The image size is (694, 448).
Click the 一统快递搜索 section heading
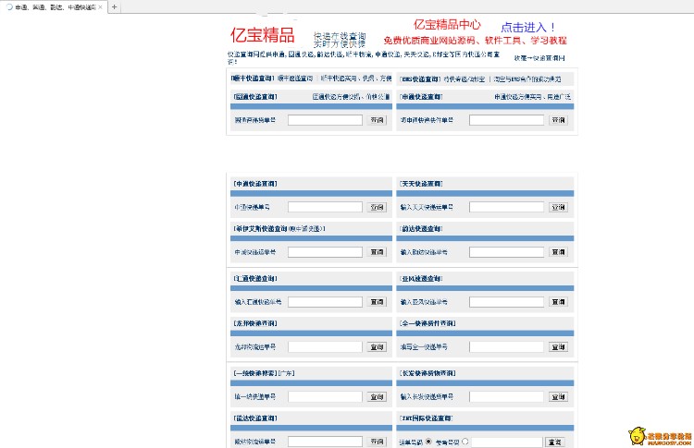(x=264, y=373)
